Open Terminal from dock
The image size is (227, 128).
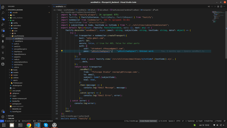pos(20,125)
